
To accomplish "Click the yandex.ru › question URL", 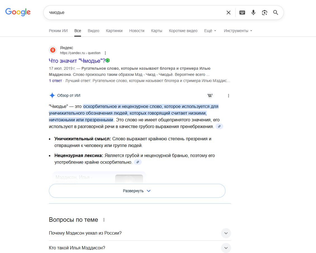I will pyautogui.click(x=80, y=53).
